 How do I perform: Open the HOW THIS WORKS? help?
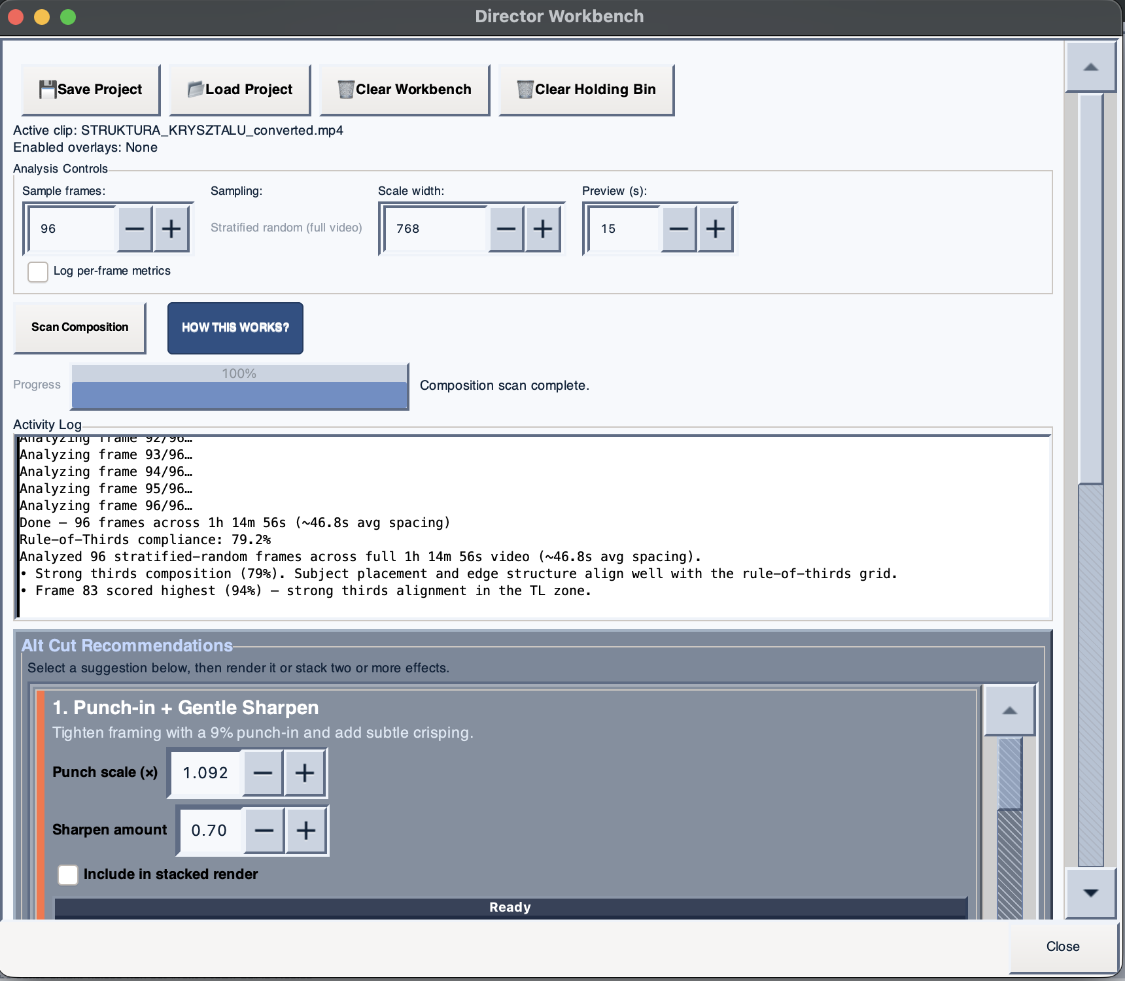coord(235,328)
